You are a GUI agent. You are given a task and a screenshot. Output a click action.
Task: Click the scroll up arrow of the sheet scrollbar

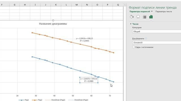tap(125, 5)
